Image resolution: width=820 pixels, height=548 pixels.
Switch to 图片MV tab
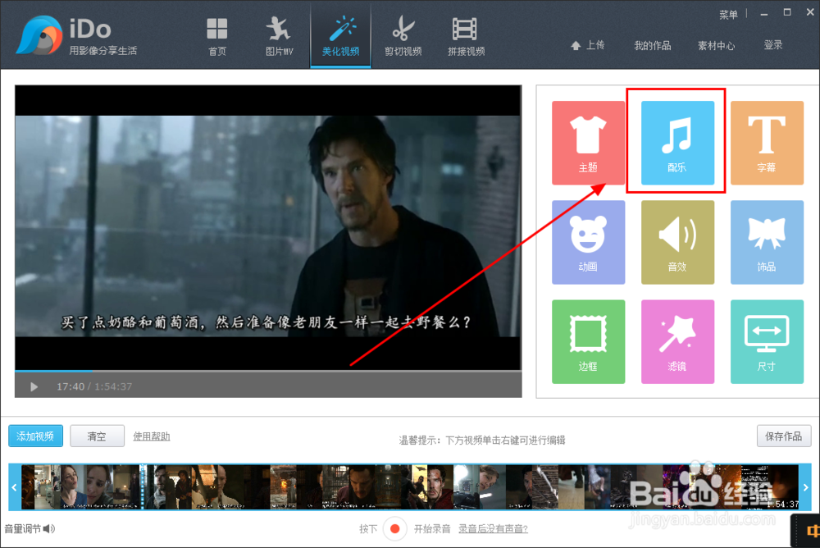[x=279, y=36]
